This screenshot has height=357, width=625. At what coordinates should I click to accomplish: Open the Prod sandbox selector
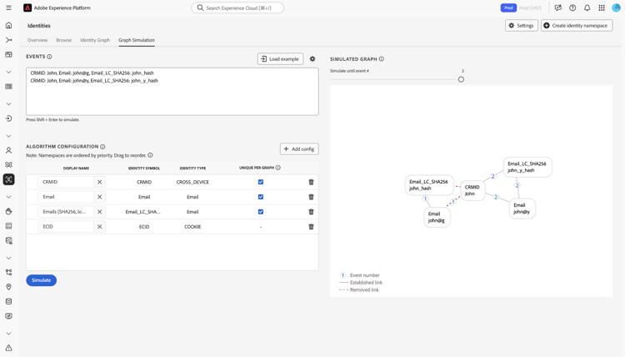(508, 8)
